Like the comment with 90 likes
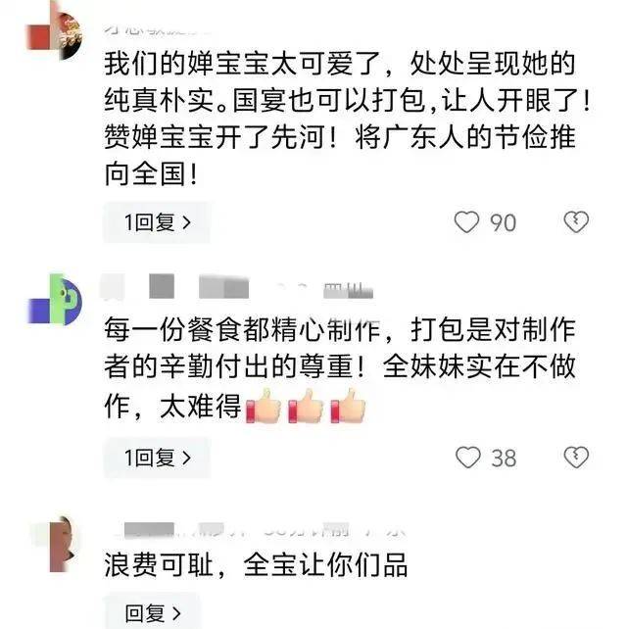This screenshot has height=629, width=627. point(466,221)
